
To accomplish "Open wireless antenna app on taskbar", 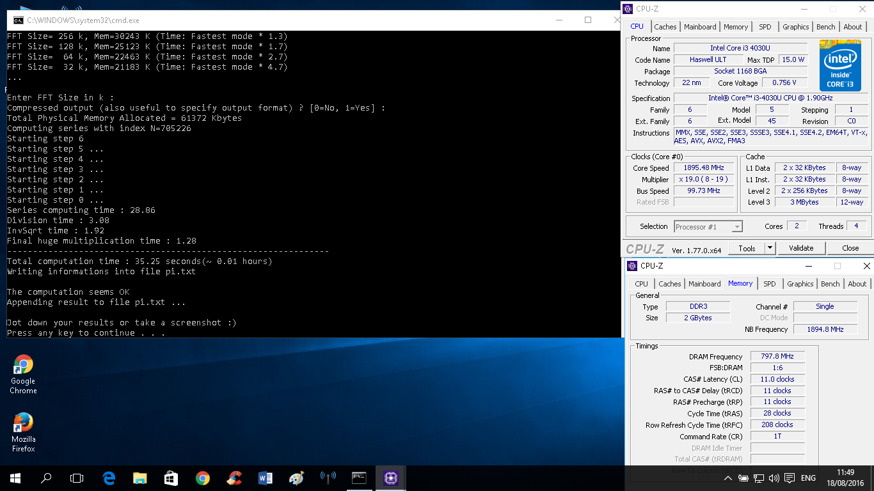I will pos(328,478).
